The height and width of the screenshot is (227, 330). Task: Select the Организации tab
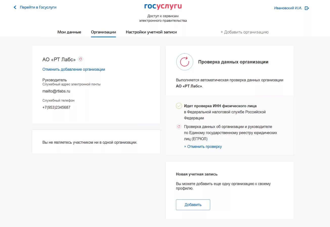(103, 32)
